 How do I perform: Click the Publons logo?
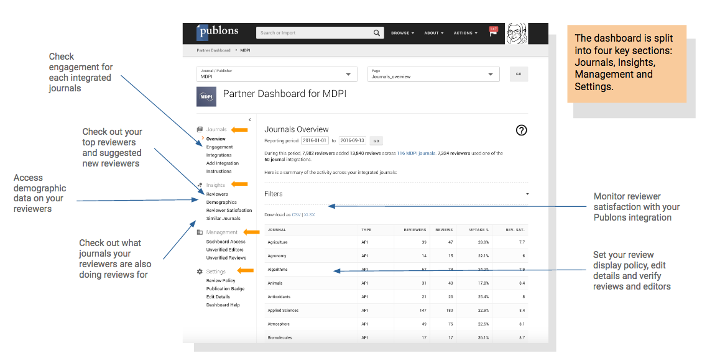(218, 32)
